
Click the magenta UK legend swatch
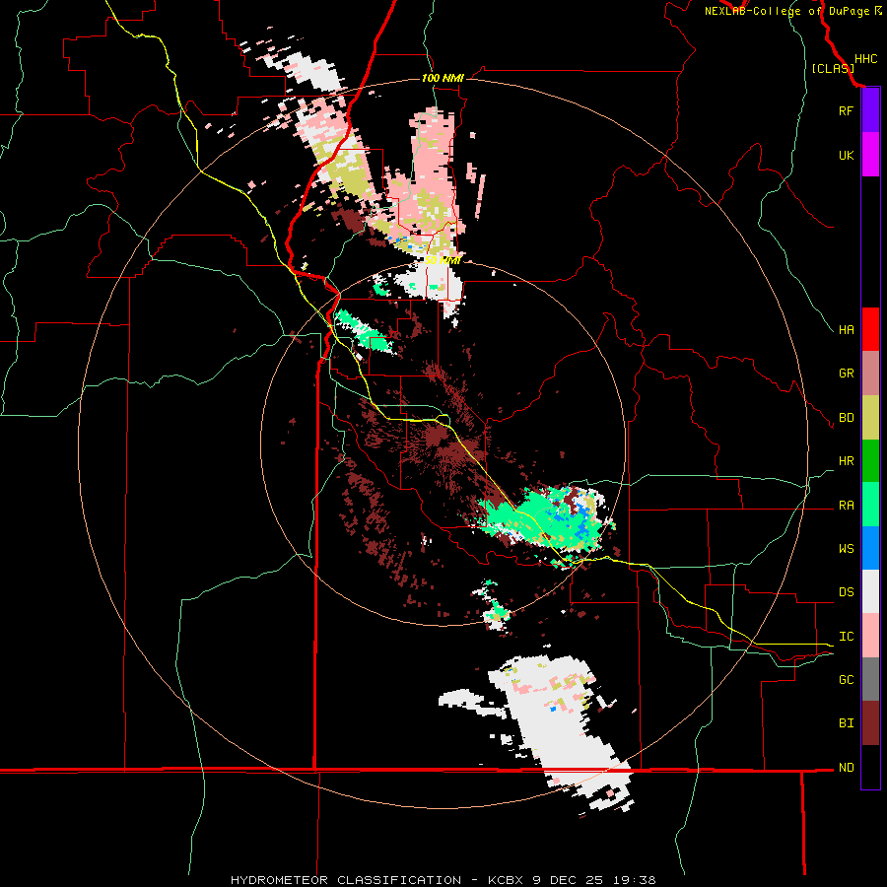click(x=870, y=155)
